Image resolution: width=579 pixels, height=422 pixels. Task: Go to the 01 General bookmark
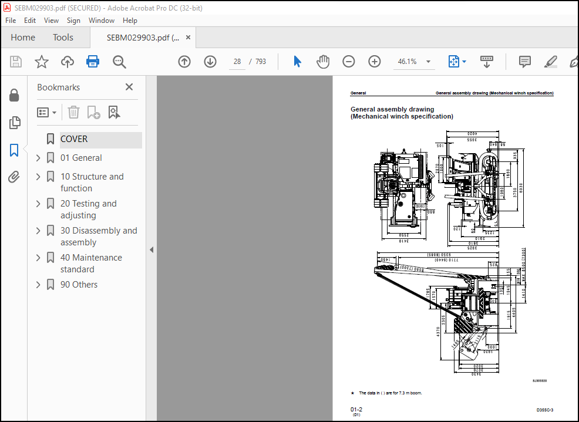point(81,158)
